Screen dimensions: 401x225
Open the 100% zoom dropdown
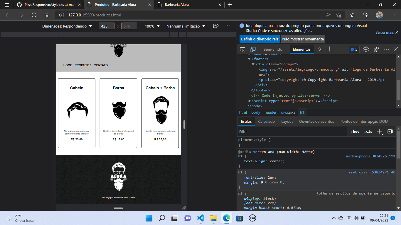pos(152,26)
